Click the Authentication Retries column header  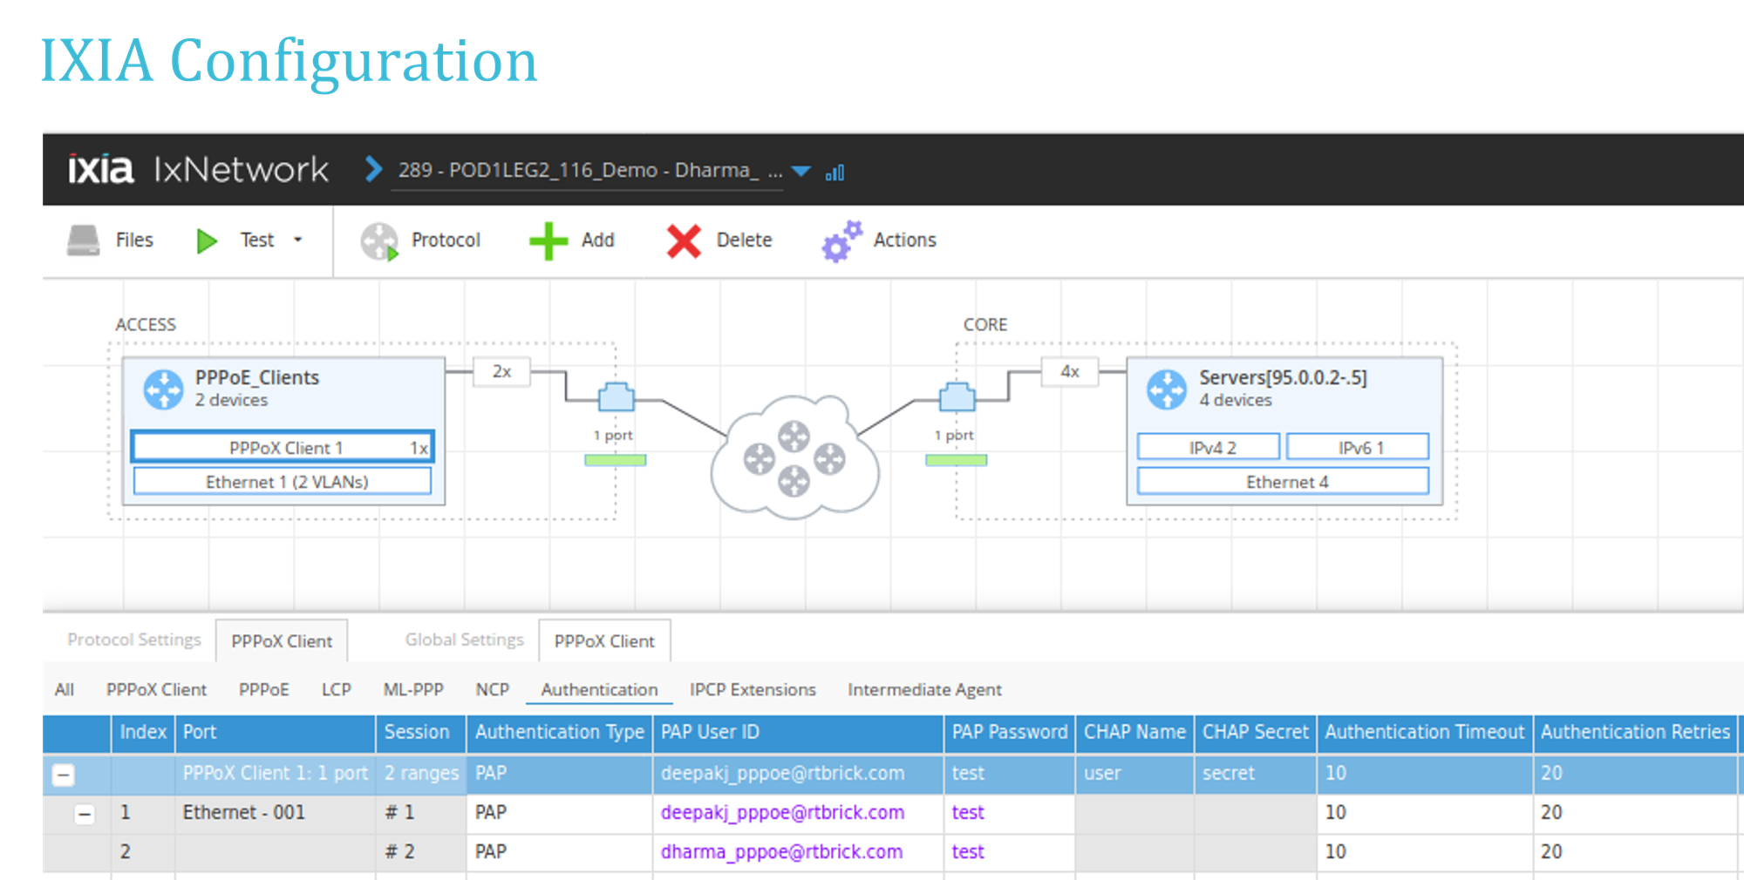[x=1635, y=733]
